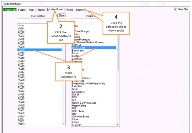Select Boost house brand
Screen dimensions: 192x133
pos(94,53)
